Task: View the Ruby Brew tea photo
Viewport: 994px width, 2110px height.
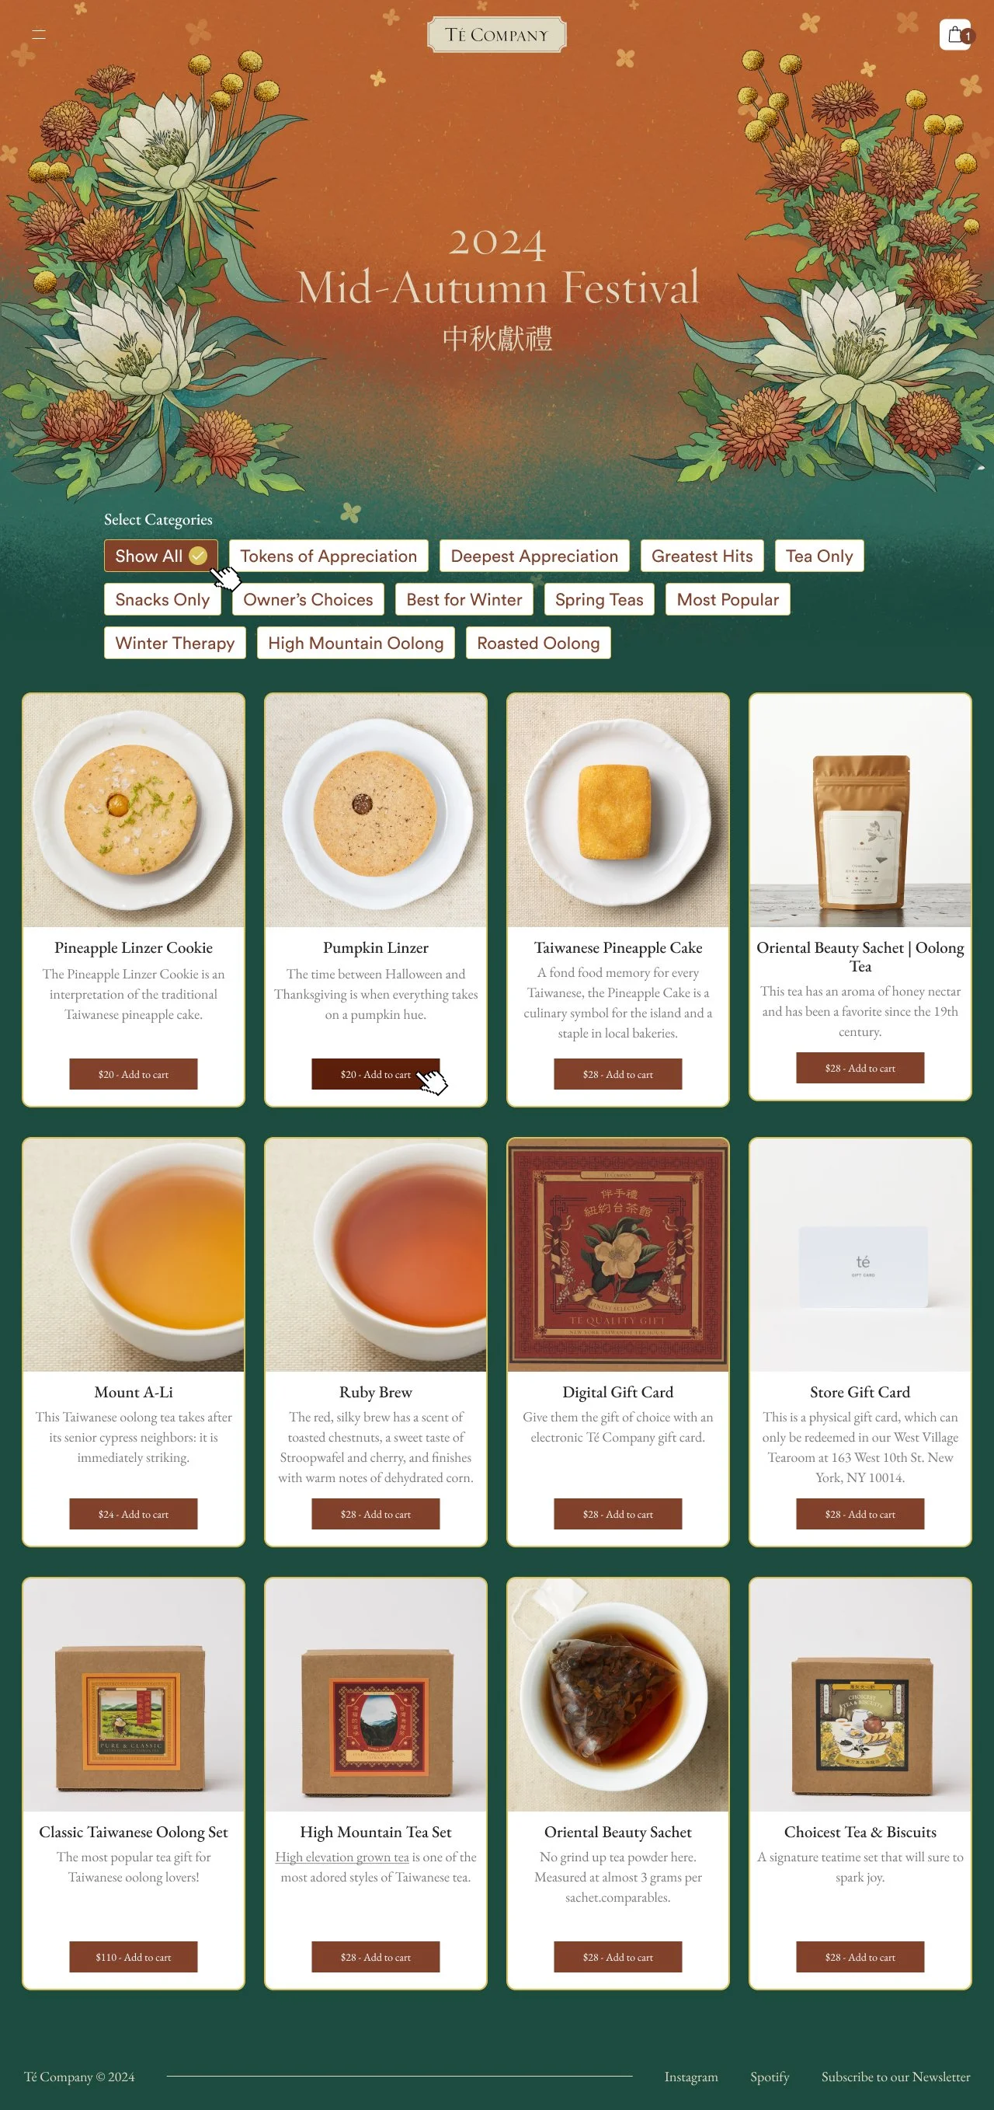Action: [376, 1255]
